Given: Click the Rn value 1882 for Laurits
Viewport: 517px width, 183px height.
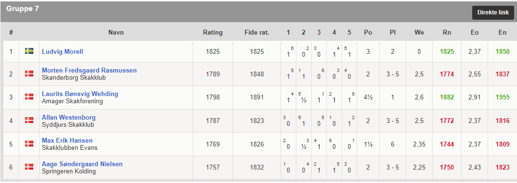Looking at the screenshot, I should (x=447, y=97).
